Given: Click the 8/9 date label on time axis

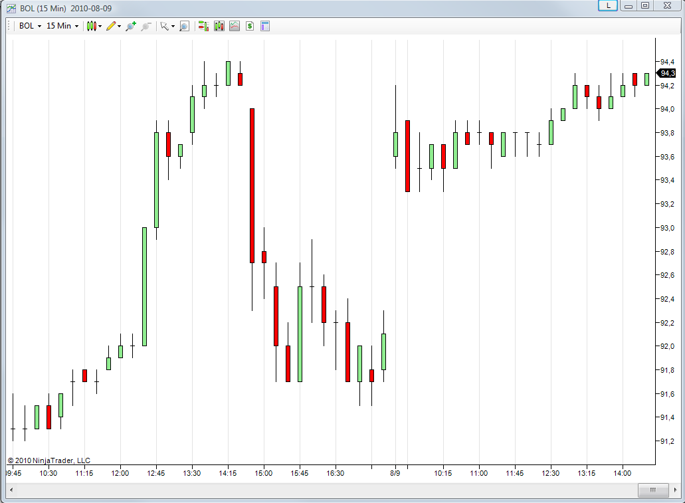Looking at the screenshot, I should coord(395,473).
